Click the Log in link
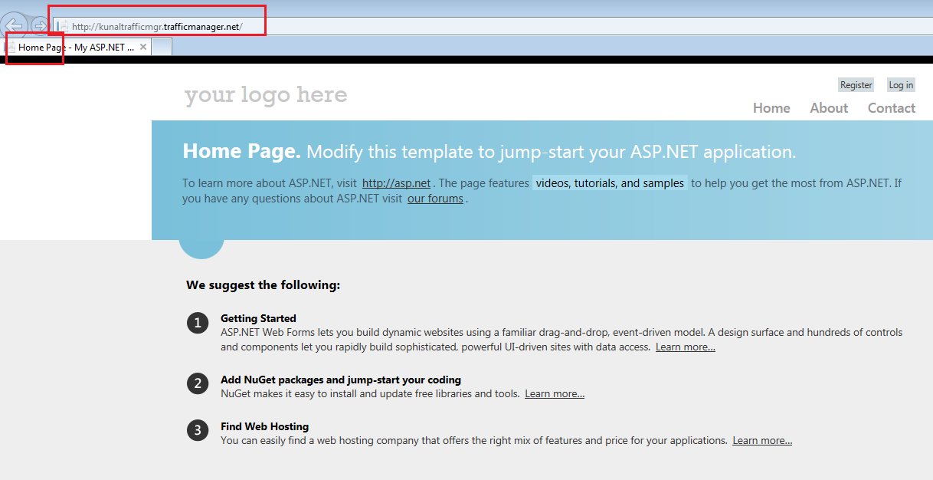Image resolution: width=933 pixels, height=480 pixels. pyautogui.click(x=901, y=85)
